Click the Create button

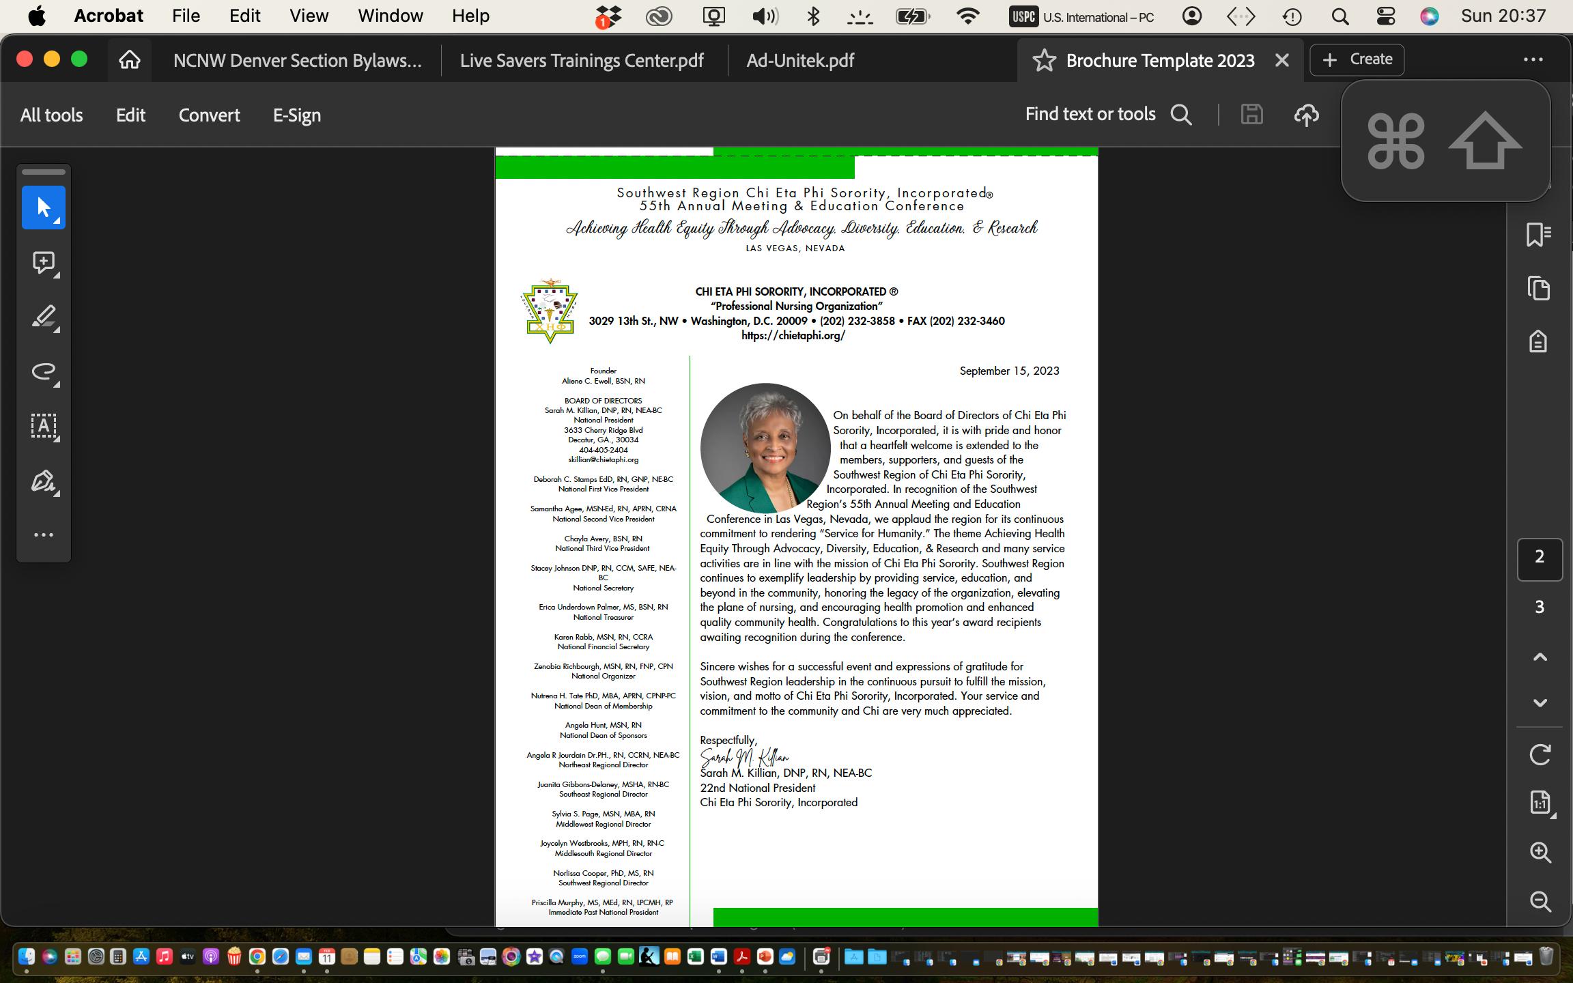(1357, 60)
